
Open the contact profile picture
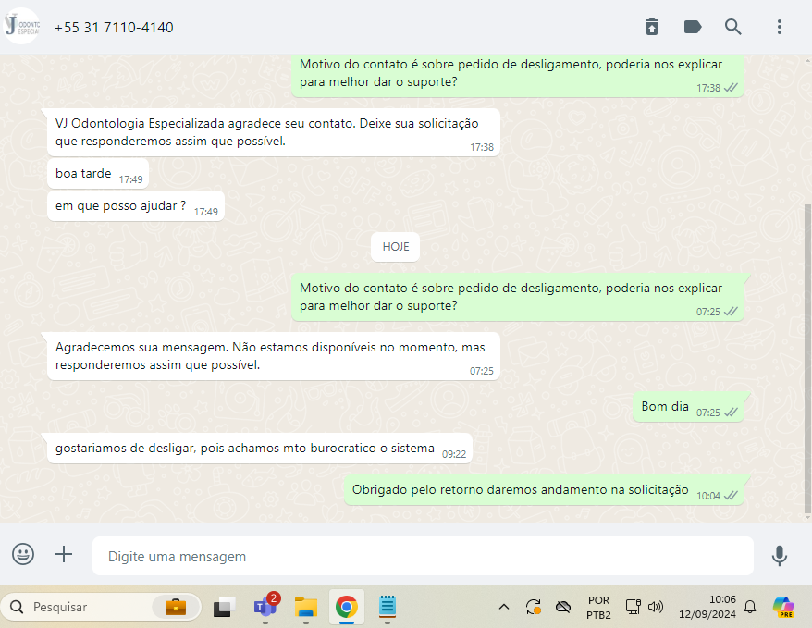click(22, 26)
